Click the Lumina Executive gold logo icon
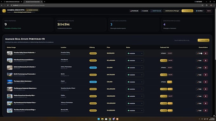The width and height of the screenshot is (216, 121). coord(4,11)
